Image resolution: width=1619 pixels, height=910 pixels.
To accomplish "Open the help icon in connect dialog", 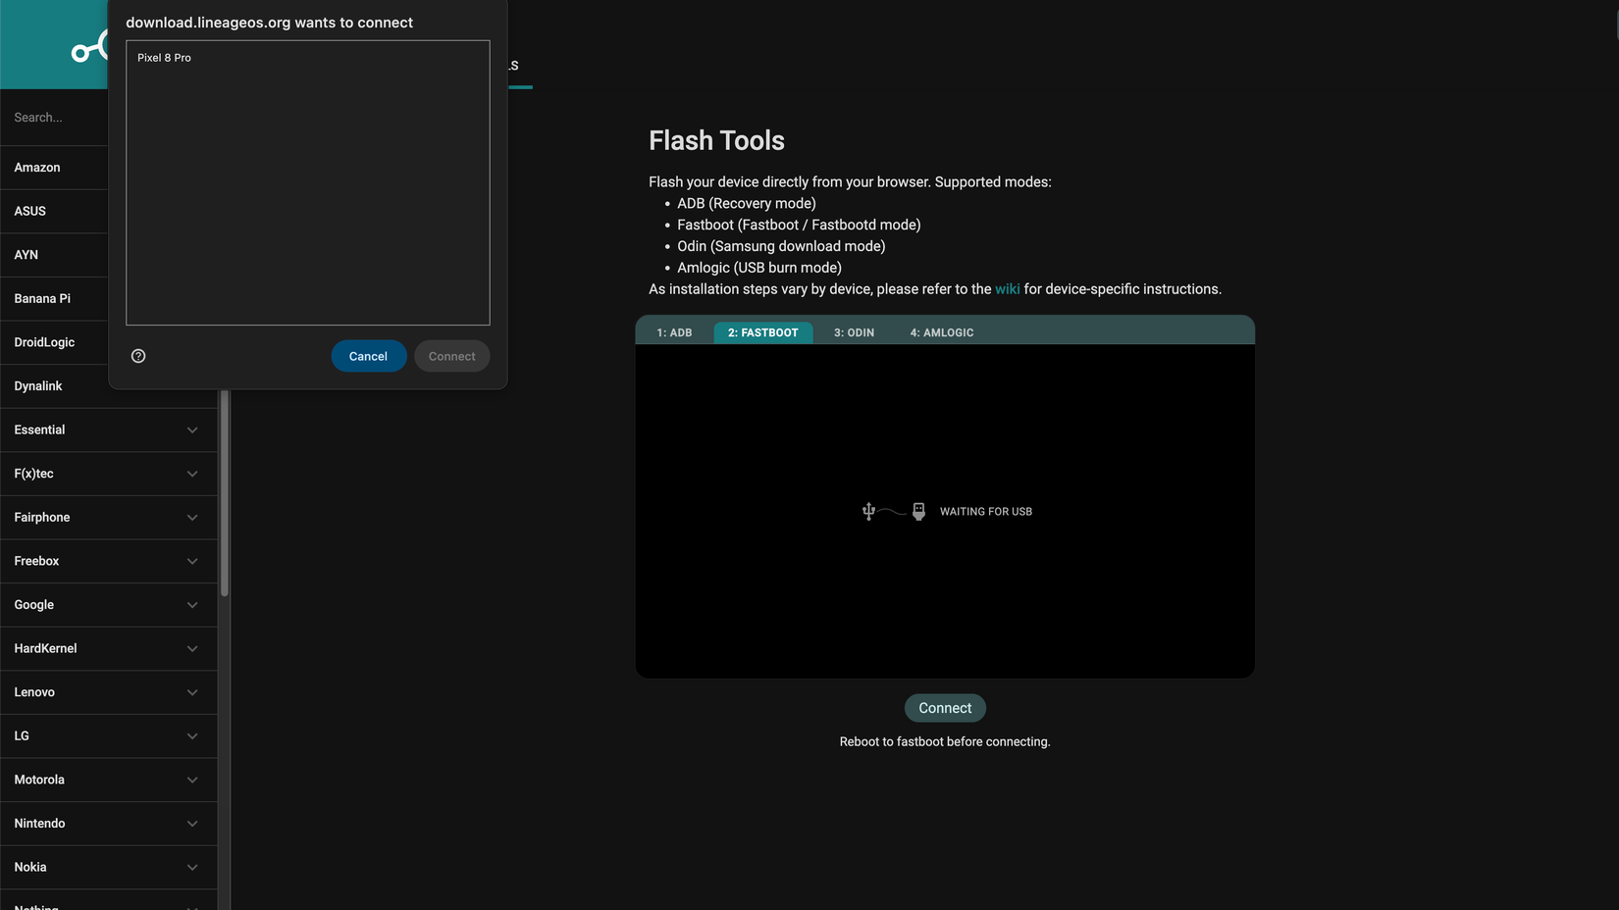I will [x=138, y=356].
